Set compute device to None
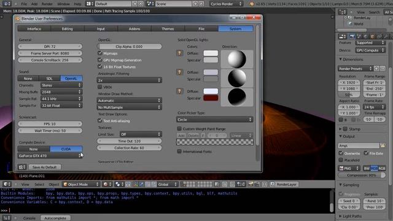This screenshot has width=393, height=221. (x=34, y=149)
